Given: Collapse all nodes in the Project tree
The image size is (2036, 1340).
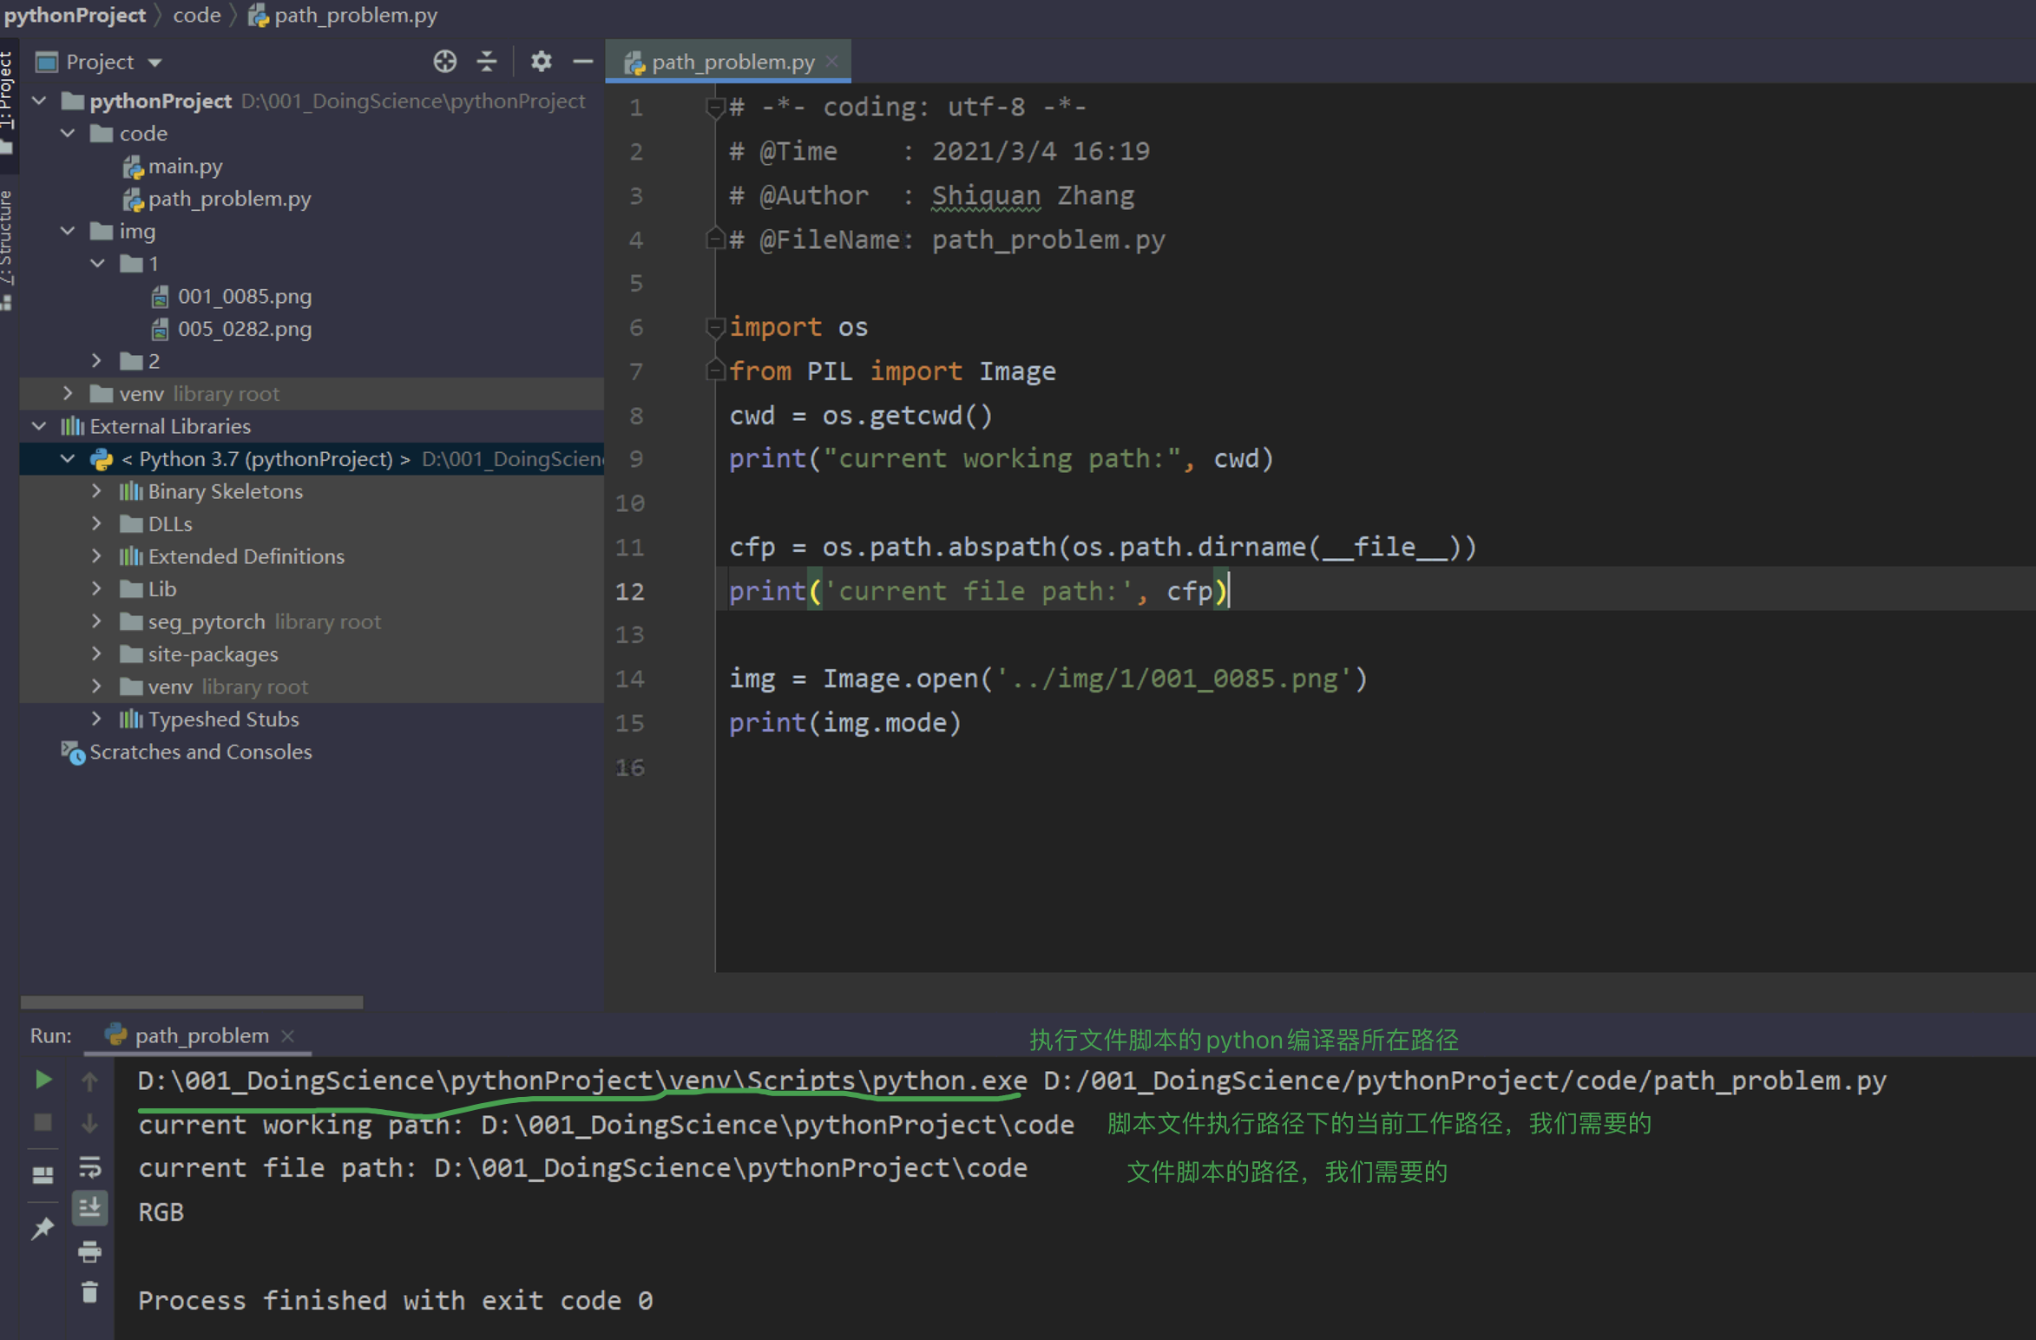Looking at the screenshot, I should coord(486,62).
